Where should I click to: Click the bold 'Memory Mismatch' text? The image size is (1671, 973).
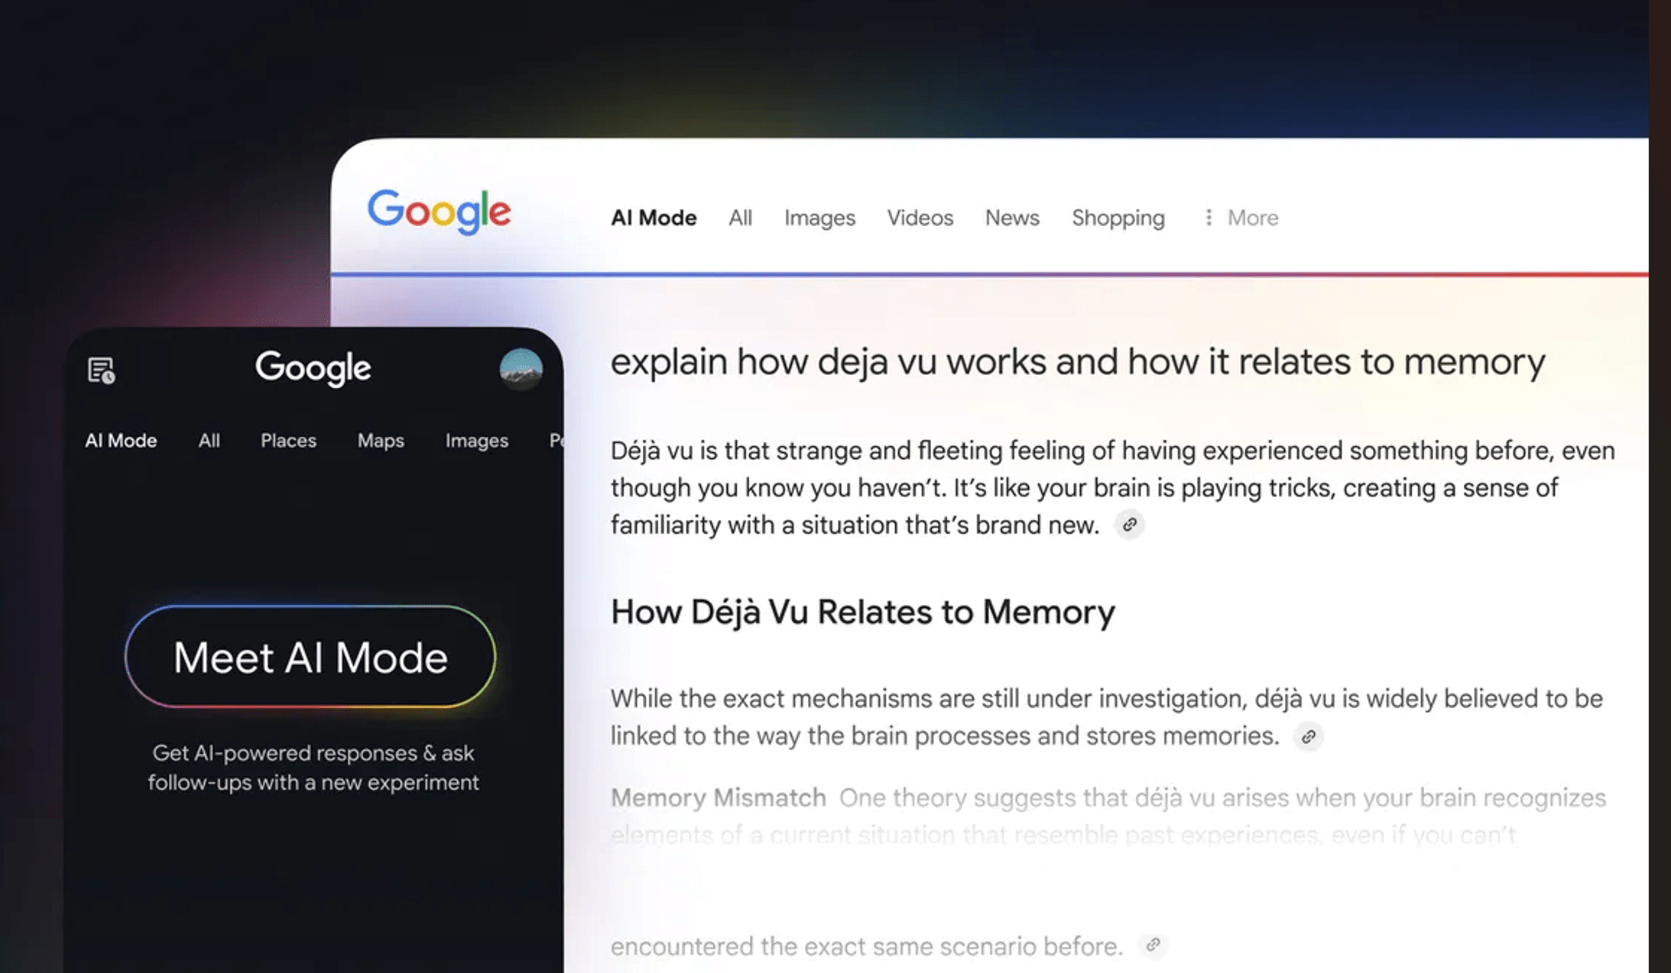click(718, 797)
